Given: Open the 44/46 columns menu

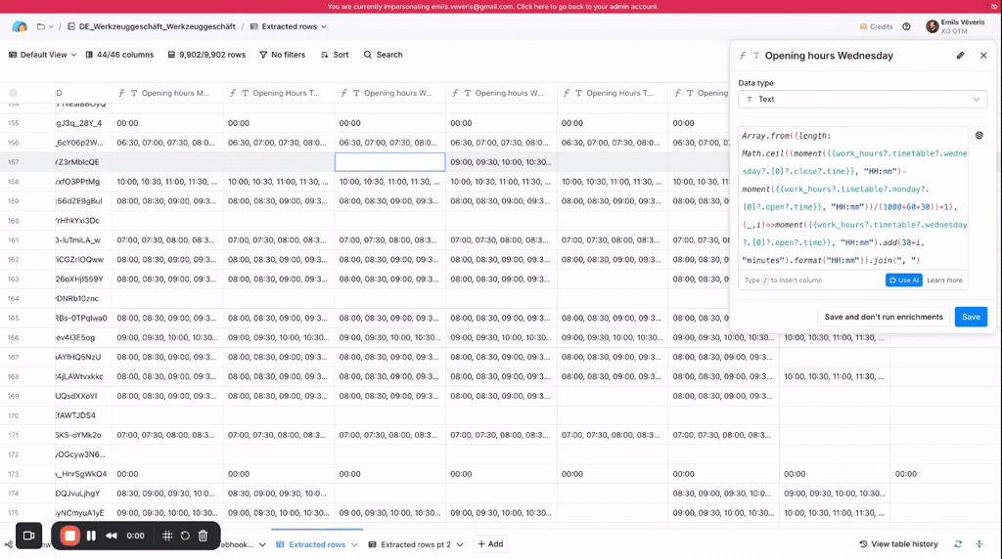Looking at the screenshot, I should [x=118, y=55].
